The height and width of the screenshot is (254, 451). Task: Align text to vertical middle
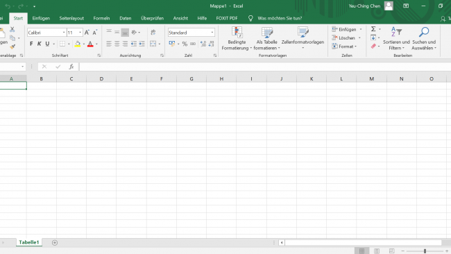tap(117, 32)
